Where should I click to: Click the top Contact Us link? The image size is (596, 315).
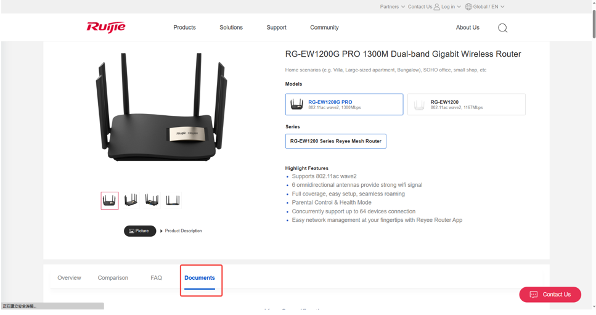point(420,6)
